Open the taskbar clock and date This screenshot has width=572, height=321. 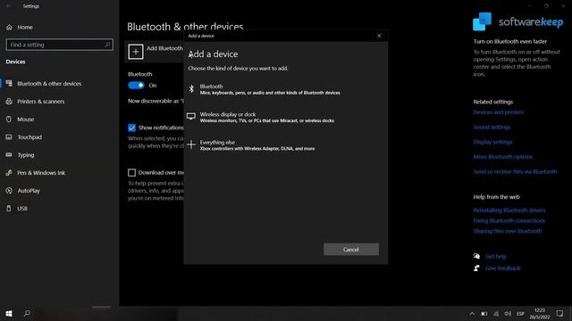pyautogui.click(x=540, y=314)
